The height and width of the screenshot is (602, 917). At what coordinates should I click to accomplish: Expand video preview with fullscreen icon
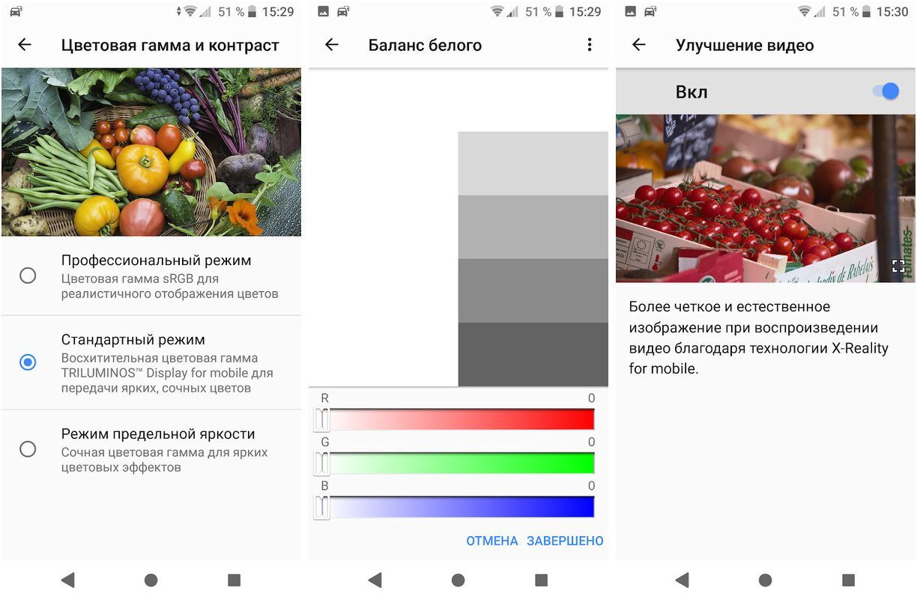coord(898,266)
